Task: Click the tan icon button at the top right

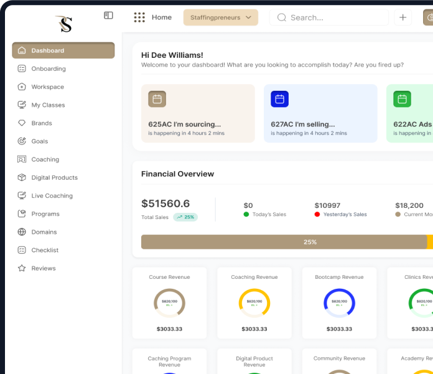Action: click(428, 17)
